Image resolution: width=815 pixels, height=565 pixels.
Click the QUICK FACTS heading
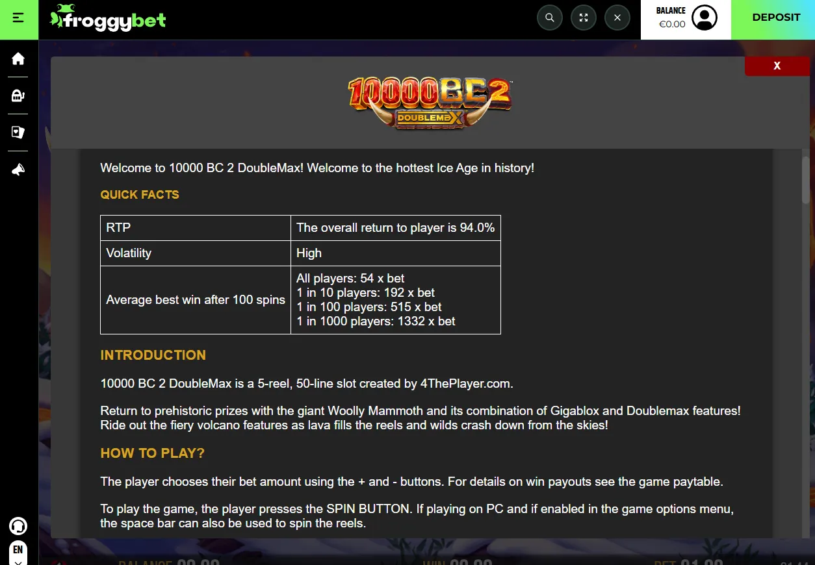tap(140, 195)
